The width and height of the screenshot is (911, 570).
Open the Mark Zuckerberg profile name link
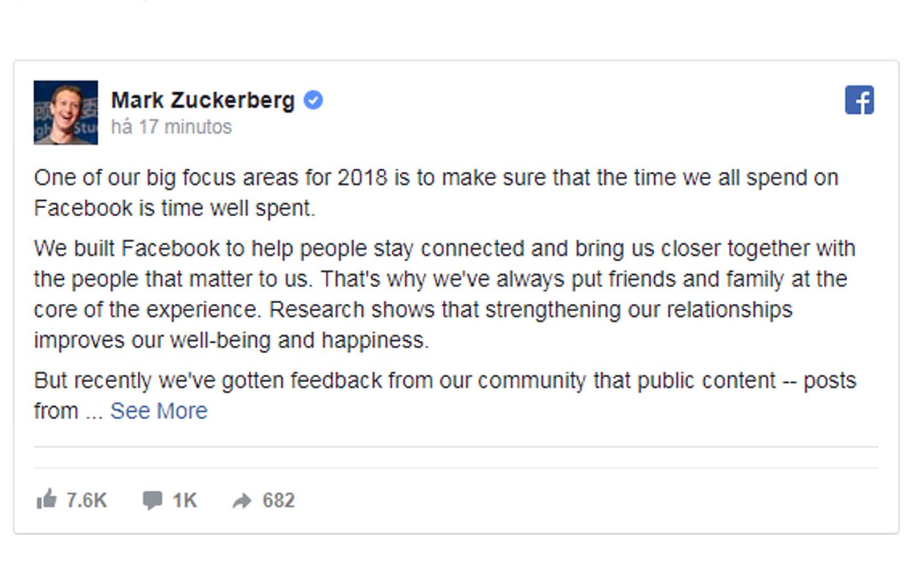203,100
